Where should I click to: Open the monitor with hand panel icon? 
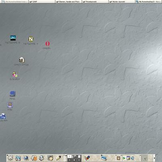[x=50, y=158]
